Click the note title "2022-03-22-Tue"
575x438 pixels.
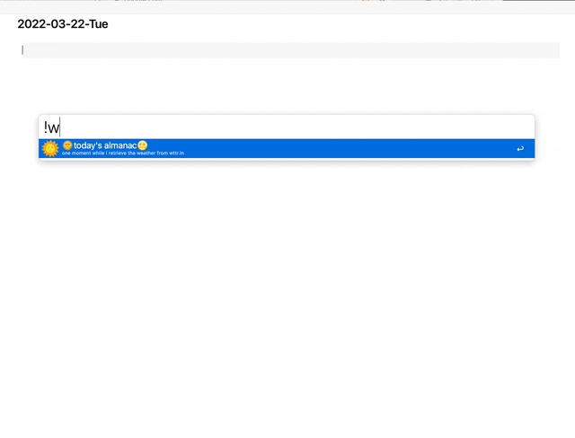[x=63, y=24]
